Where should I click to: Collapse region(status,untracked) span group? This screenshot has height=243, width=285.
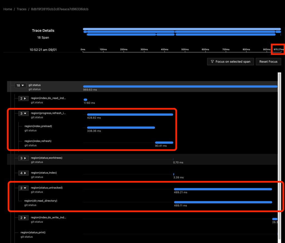[23, 188]
